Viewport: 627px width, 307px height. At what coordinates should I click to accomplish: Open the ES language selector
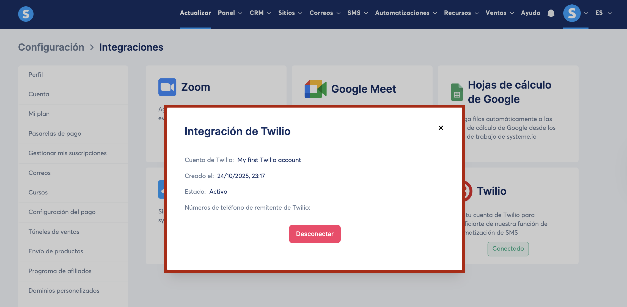click(603, 13)
